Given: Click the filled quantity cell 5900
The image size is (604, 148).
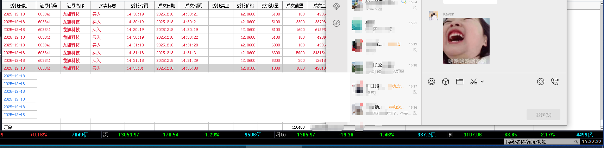Looking at the screenshot, I should click(x=295, y=53).
